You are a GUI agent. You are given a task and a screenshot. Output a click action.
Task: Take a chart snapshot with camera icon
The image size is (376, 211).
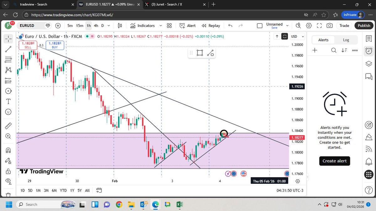click(x=330, y=26)
